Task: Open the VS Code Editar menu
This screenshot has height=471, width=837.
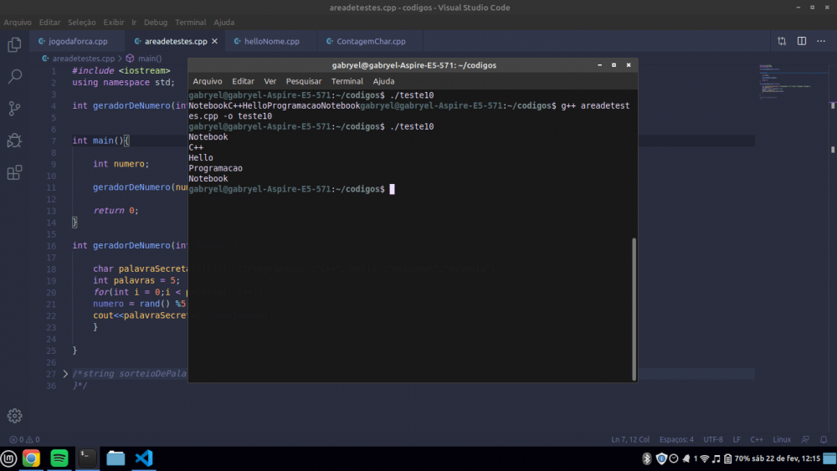Action: [x=49, y=23]
